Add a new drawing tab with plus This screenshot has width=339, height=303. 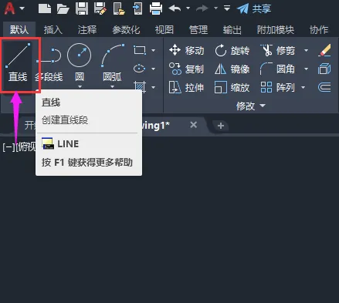221,126
